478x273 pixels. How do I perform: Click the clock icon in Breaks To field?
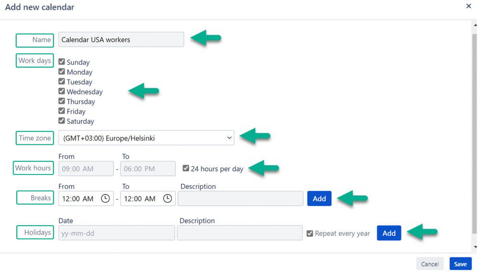tap(167, 198)
